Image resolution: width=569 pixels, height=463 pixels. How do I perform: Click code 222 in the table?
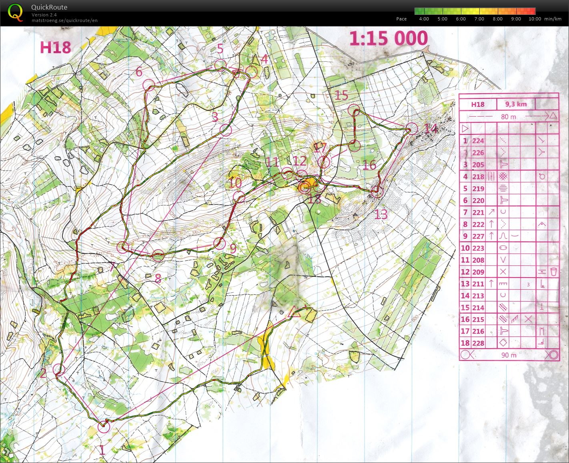click(x=478, y=224)
